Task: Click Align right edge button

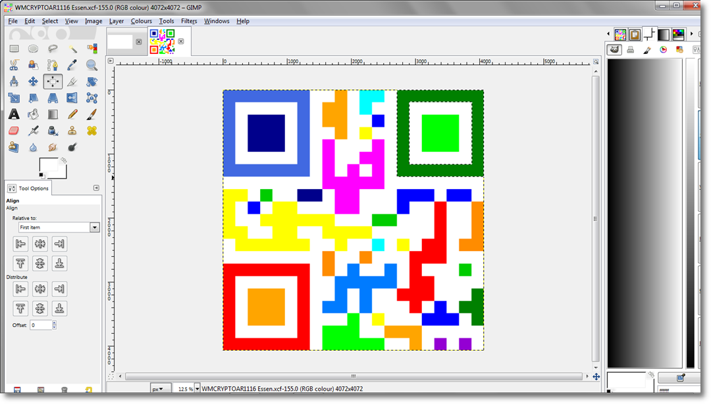Action: pos(59,244)
